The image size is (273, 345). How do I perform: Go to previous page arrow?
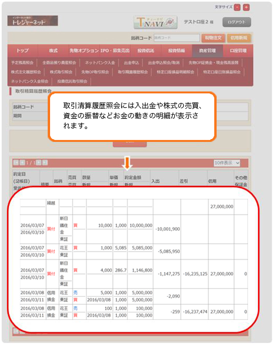[x=22, y=163]
